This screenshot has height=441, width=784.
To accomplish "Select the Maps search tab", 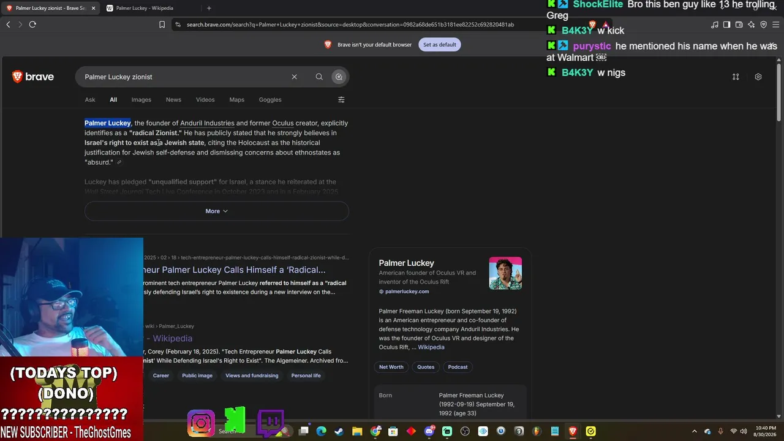I will coord(236,100).
